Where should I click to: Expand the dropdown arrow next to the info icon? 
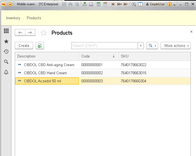point(175,5)
